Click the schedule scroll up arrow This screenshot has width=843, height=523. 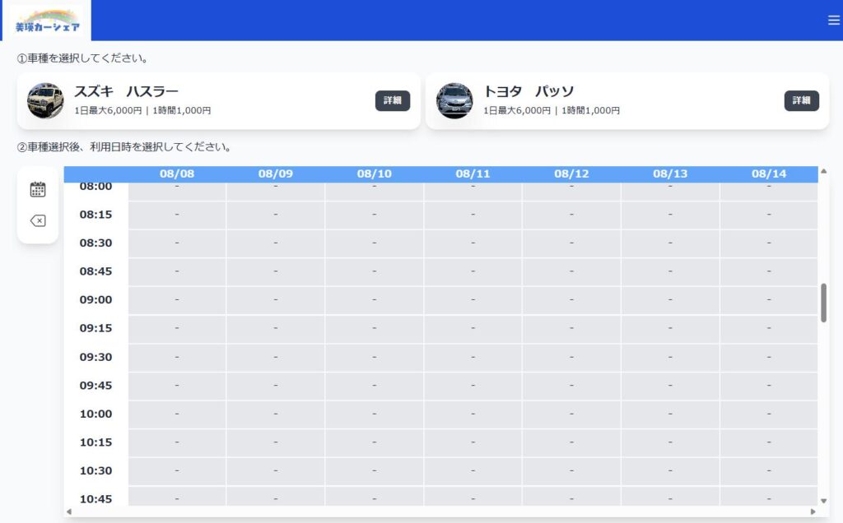point(823,171)
